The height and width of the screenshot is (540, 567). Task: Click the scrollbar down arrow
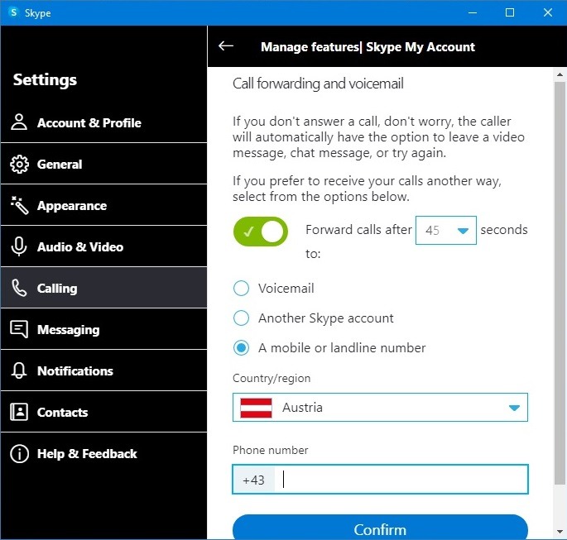(x=560, y=532)
